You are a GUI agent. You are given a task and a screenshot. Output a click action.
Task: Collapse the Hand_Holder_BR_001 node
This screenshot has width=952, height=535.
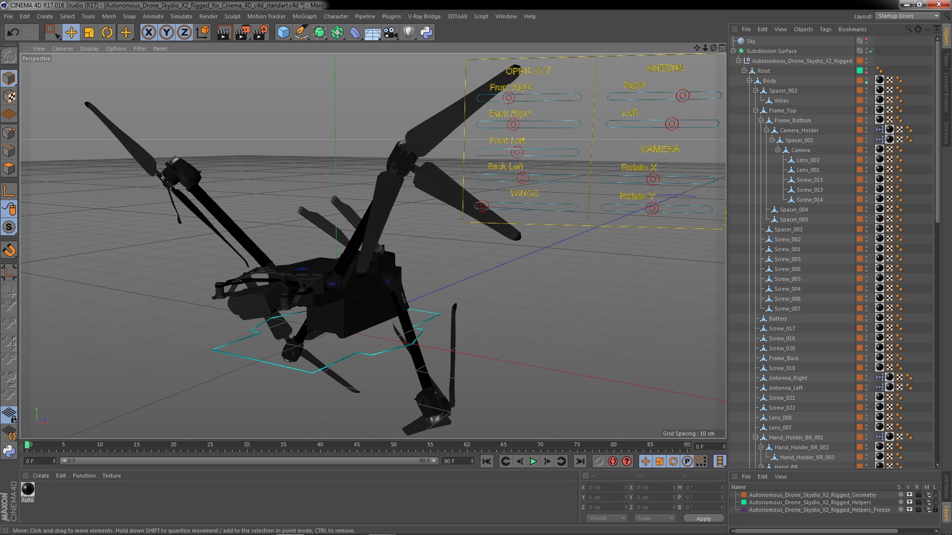755,437
